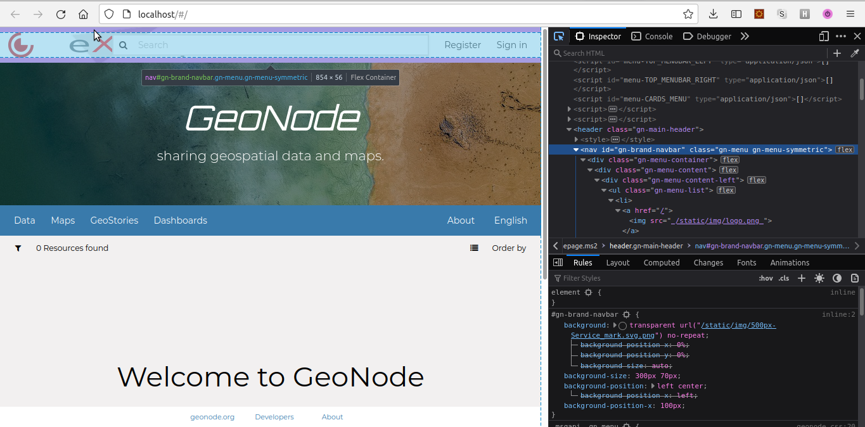This screenshot has width=865, height=427.
Task: Click the Firefox downloads icon
Action: [713, 14]
